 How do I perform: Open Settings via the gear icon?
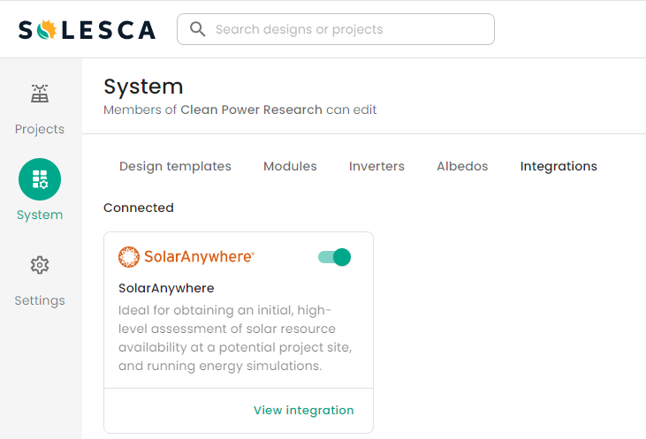click(40, 265)
